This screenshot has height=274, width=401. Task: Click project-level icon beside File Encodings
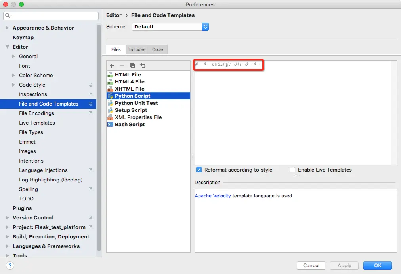point(90,113)
